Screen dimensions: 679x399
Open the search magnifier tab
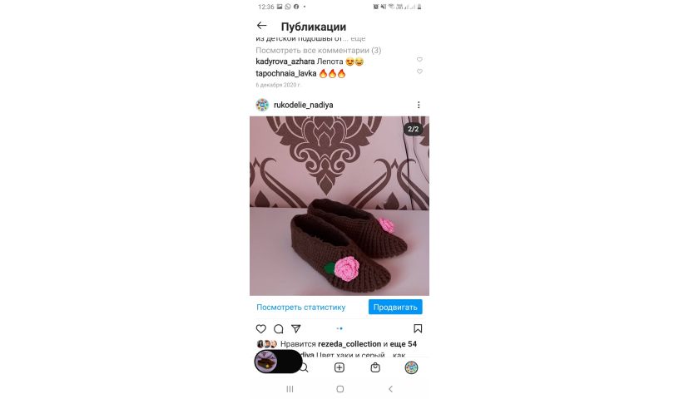tap(305, 368)
